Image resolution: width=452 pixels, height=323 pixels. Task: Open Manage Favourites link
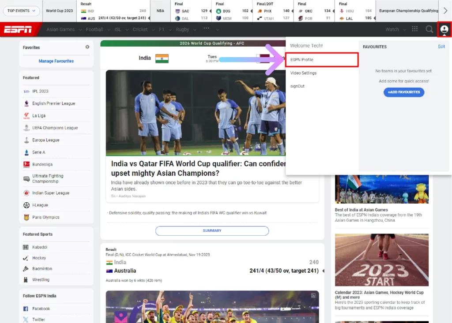(x=56, y=61)
